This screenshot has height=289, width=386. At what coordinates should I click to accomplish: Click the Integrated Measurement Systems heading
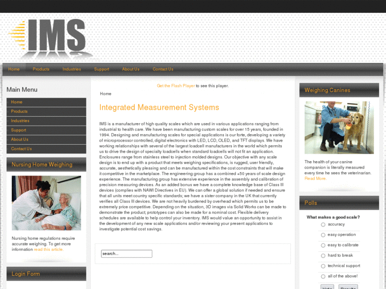pyautogui.click(x=159, y=108)
